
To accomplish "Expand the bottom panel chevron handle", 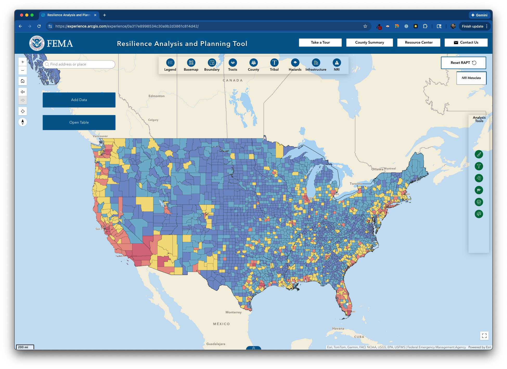I will [253, 348].
